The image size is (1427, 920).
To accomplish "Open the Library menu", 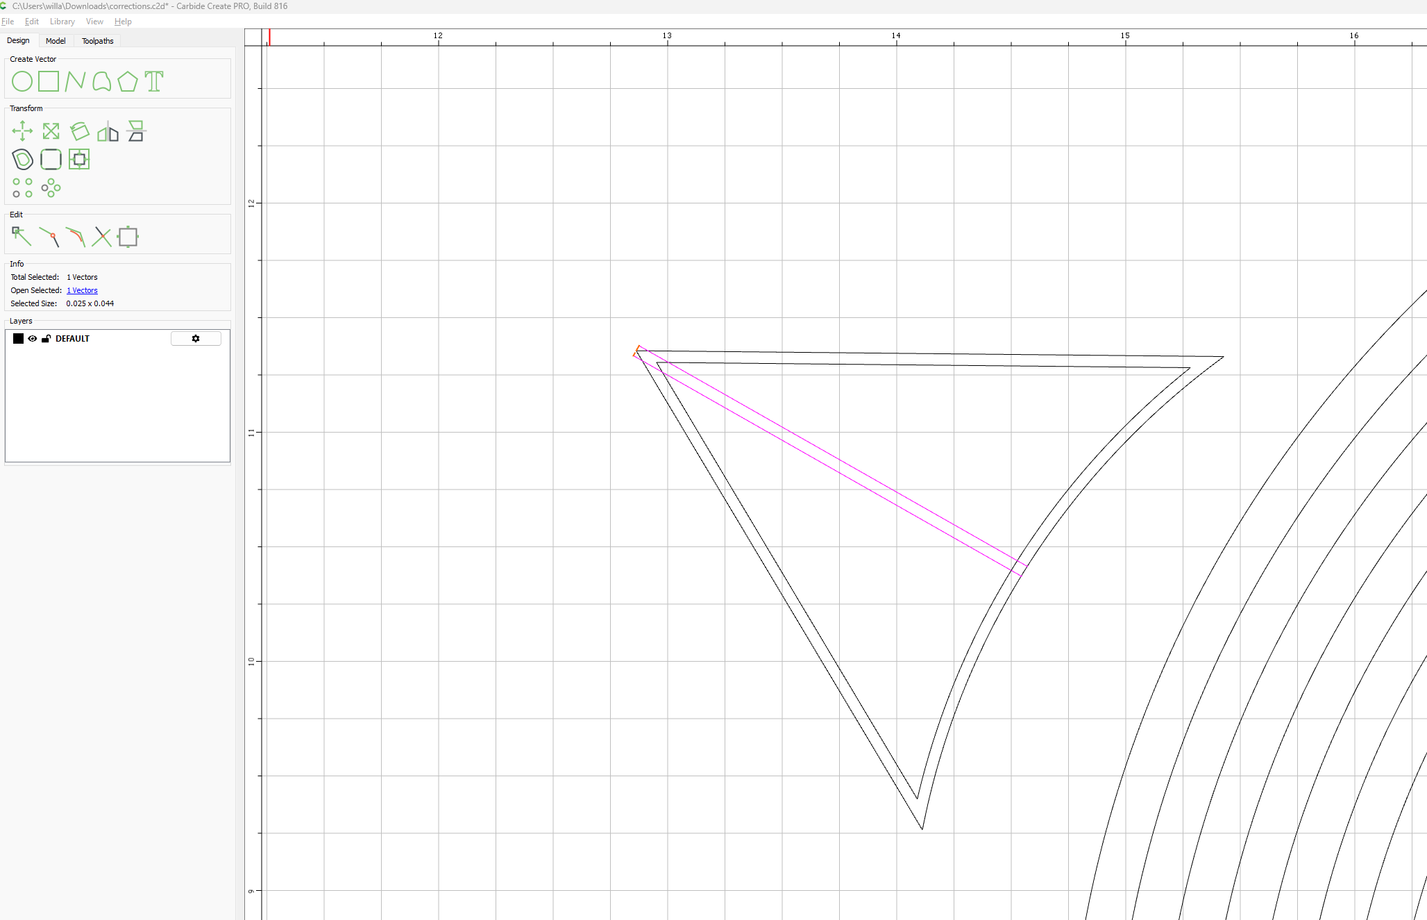I will [x=62, y=22].
